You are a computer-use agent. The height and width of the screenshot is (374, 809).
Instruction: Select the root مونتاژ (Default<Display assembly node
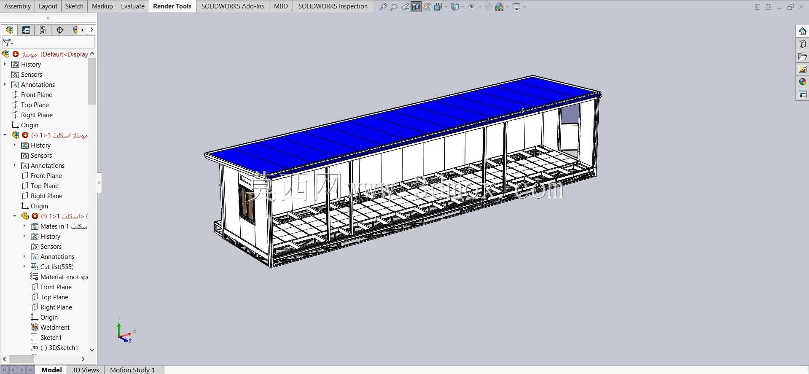click(45, 54)
